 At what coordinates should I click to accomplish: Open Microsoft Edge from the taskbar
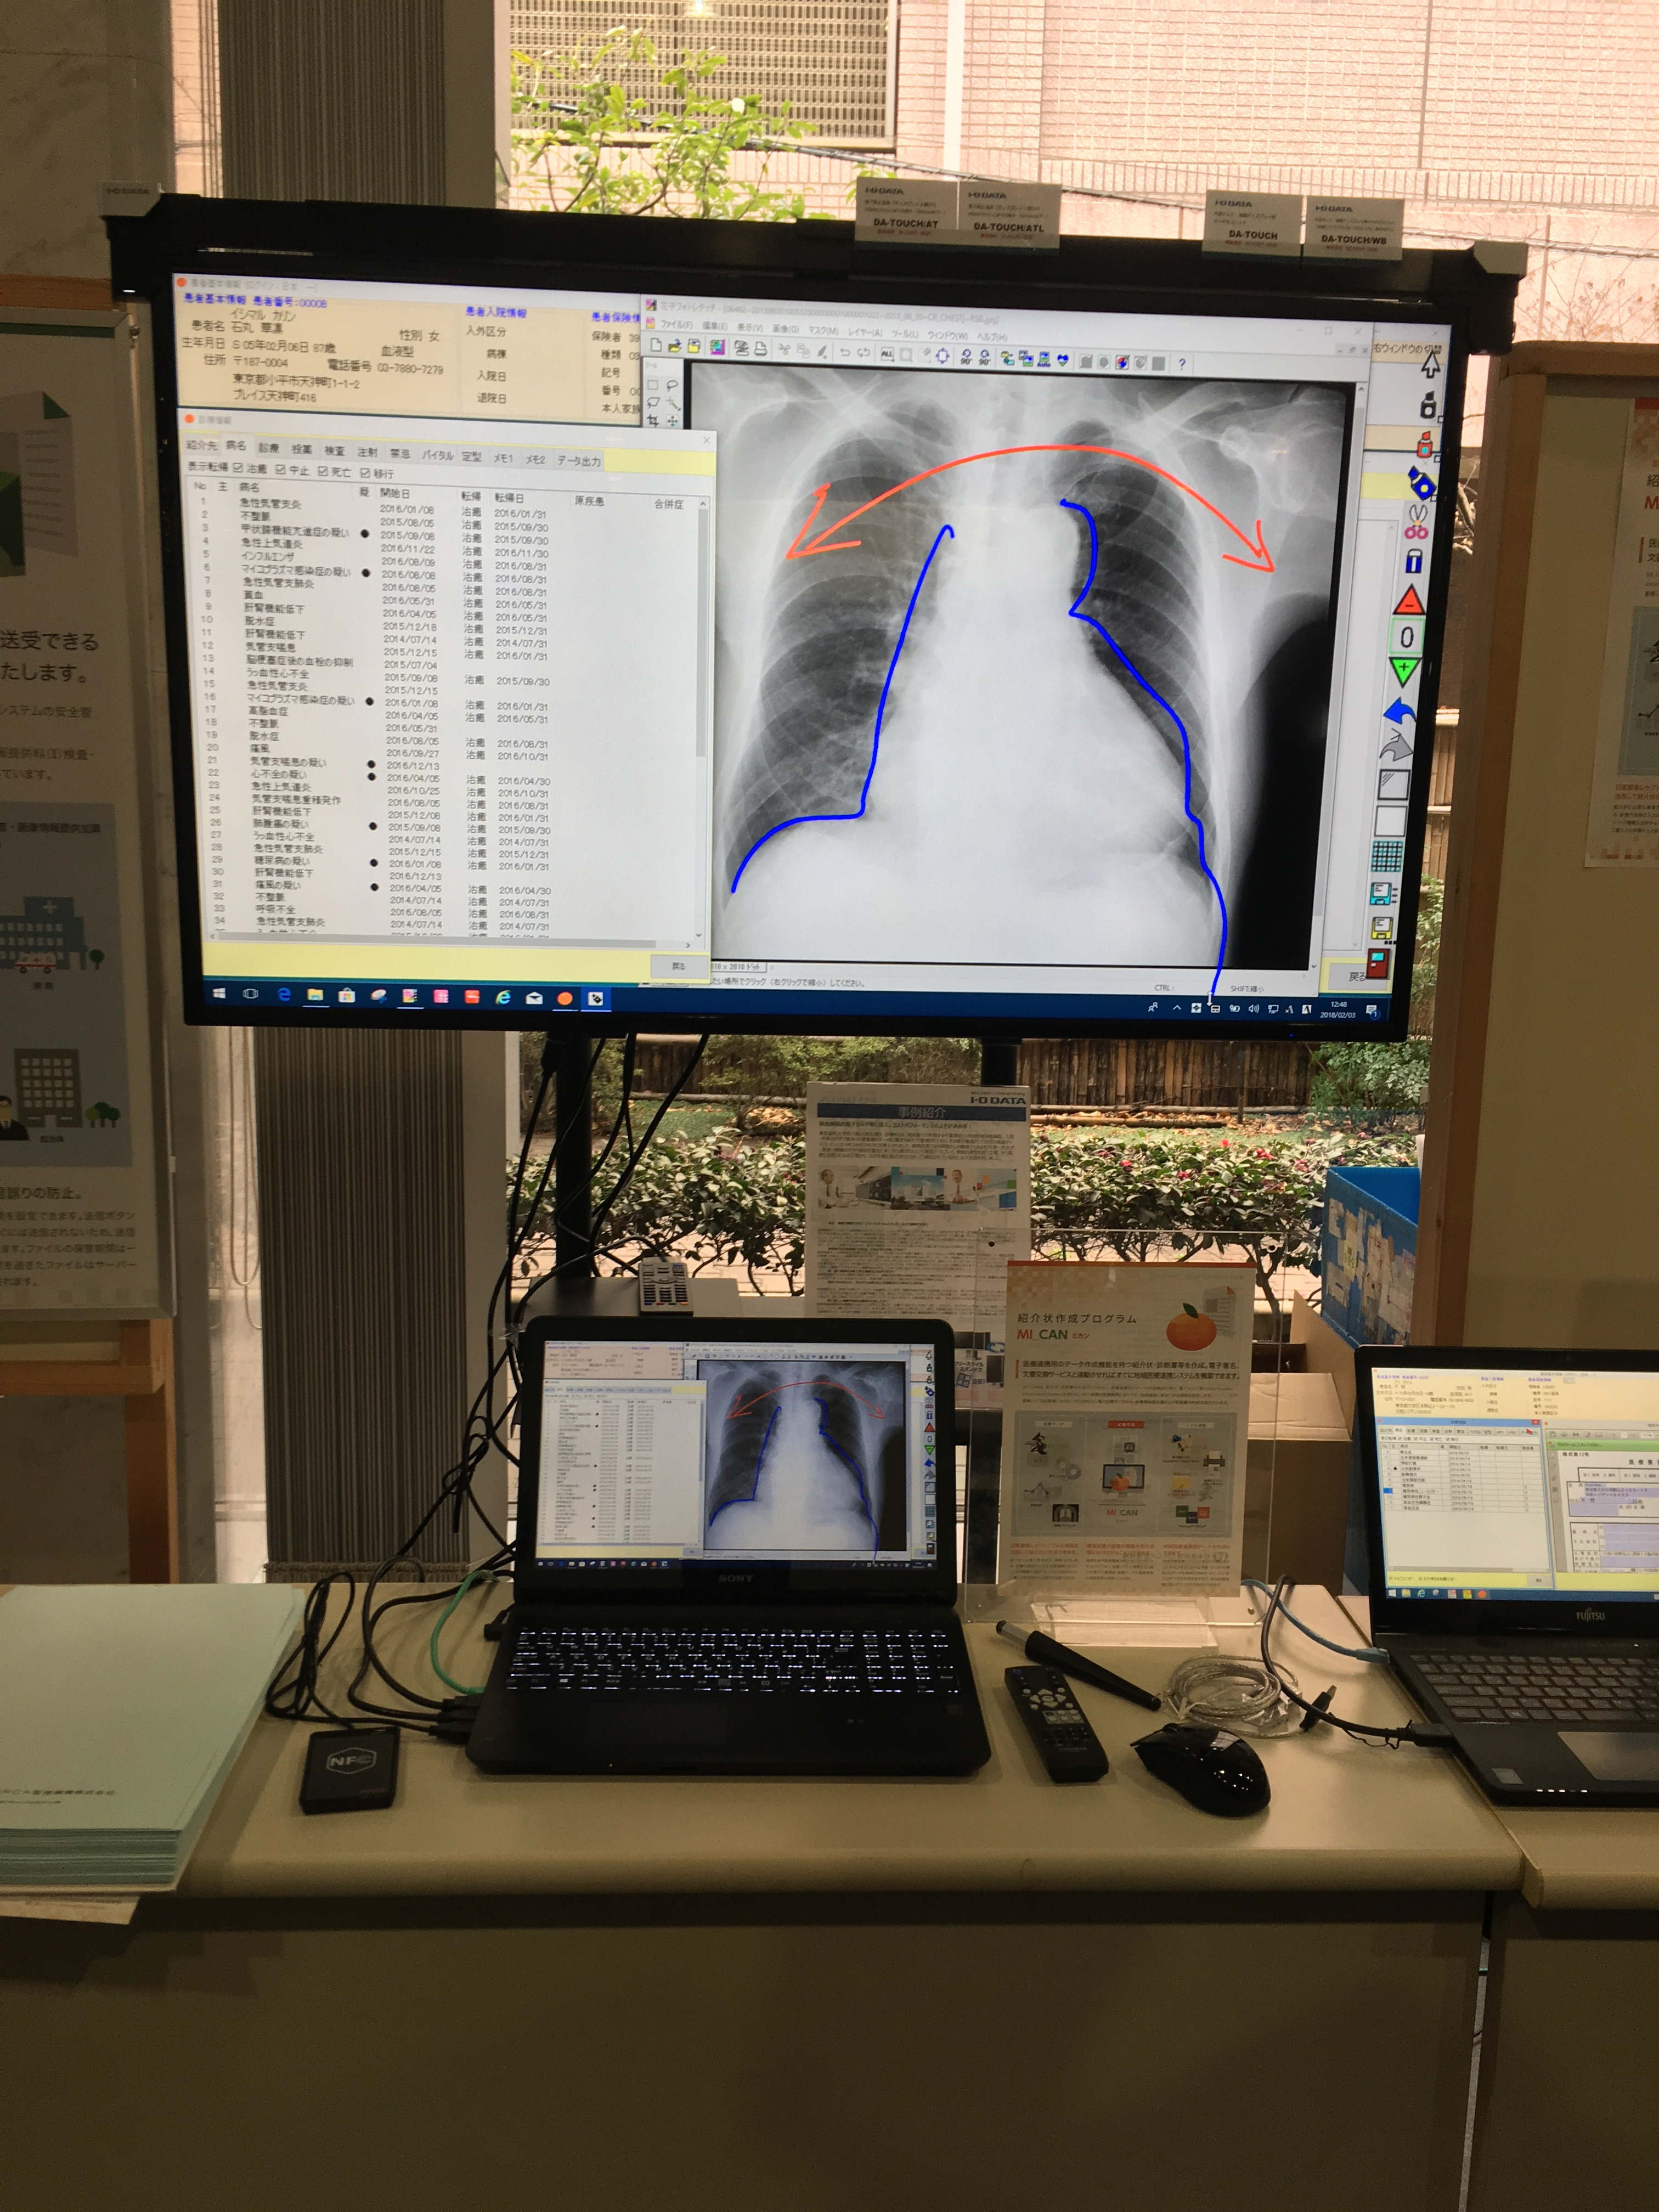284,995
